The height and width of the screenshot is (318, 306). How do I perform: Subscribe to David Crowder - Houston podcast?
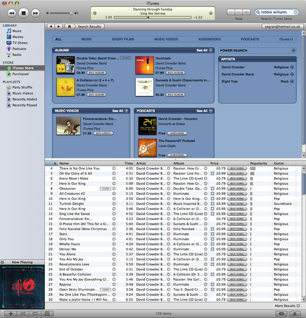click(177, 134)
